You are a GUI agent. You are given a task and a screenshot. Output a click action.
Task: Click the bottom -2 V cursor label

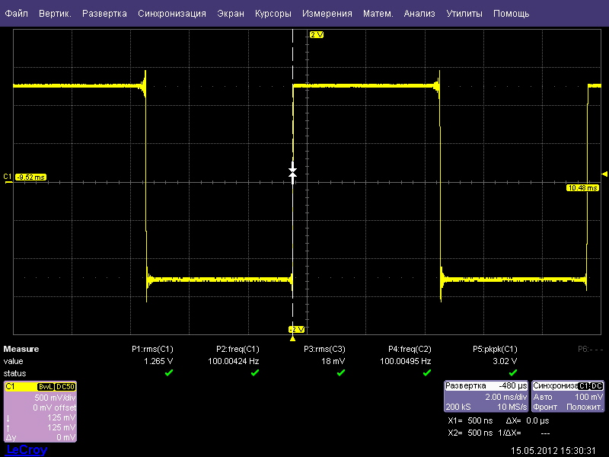(296, 329)
